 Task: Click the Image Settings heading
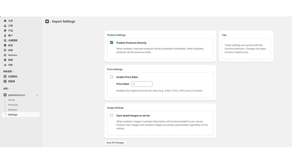(x=115, y=108)
